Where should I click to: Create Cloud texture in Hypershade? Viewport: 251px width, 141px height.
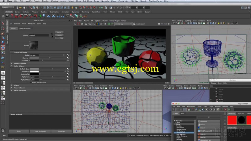209,124
